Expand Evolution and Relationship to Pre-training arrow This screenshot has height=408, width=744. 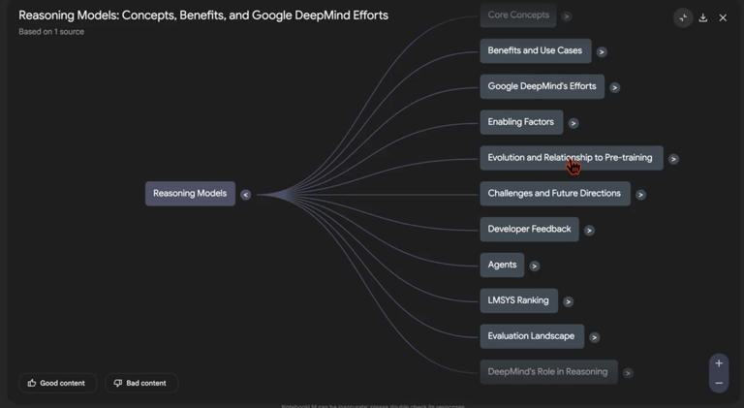tap(673, 159)
